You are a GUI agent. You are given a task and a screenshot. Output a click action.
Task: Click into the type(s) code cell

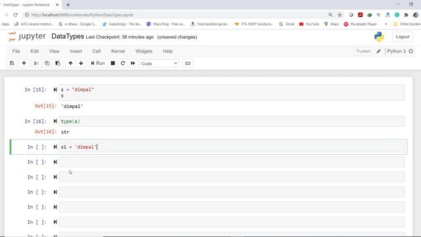[x=232, y=121]
